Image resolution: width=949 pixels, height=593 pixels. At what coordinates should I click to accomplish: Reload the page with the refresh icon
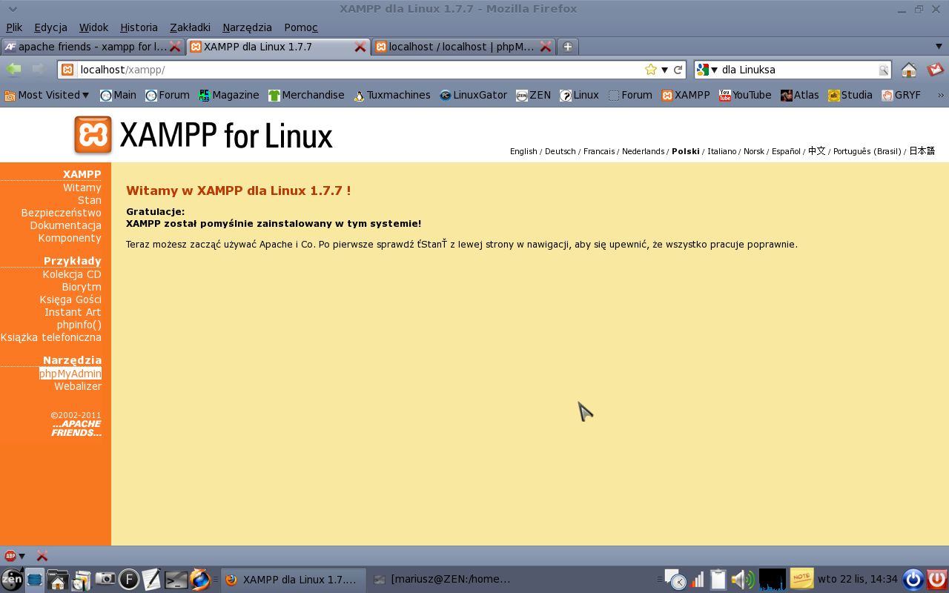click(678, 70)
